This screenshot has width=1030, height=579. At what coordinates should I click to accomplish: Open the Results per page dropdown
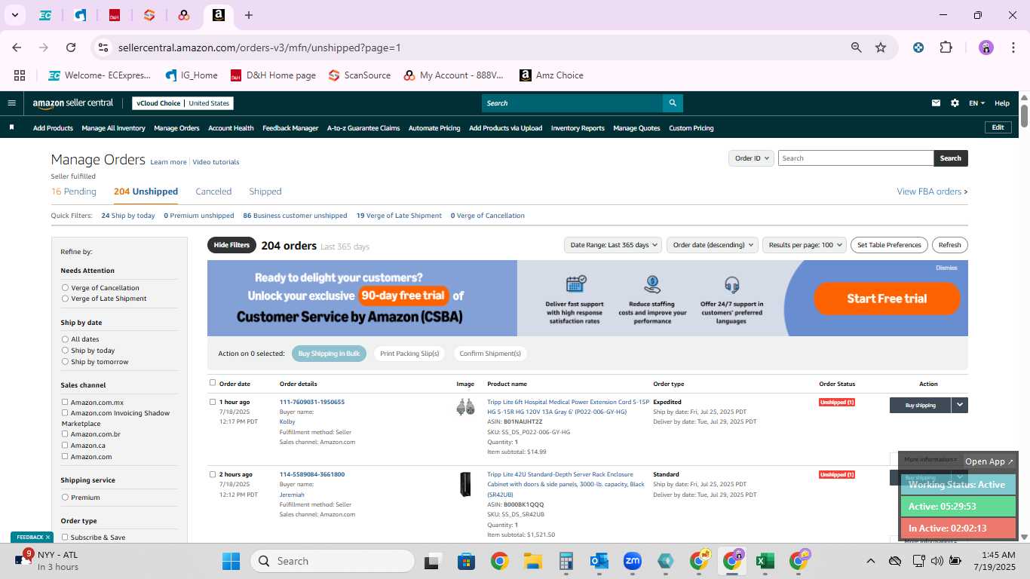pyautogui.click(x=804, y=245)
